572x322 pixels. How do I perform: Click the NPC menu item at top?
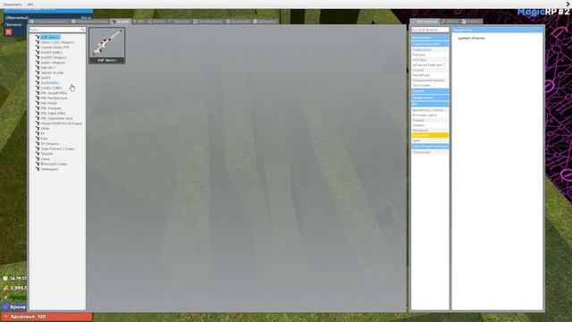(30, 4)
